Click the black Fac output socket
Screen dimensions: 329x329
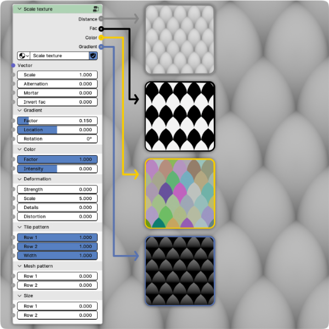(x=101, y=28)
